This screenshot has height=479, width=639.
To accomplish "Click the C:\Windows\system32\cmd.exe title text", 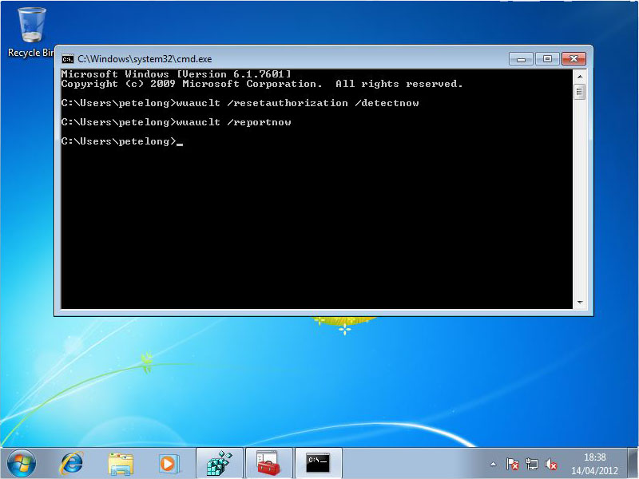I will (145, 59).
